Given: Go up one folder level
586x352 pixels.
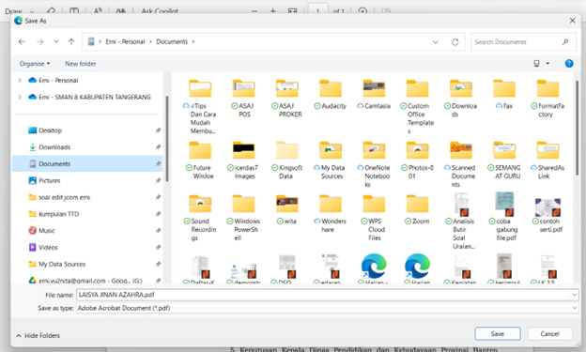Looking at the screenshot, I should (71, 42).
